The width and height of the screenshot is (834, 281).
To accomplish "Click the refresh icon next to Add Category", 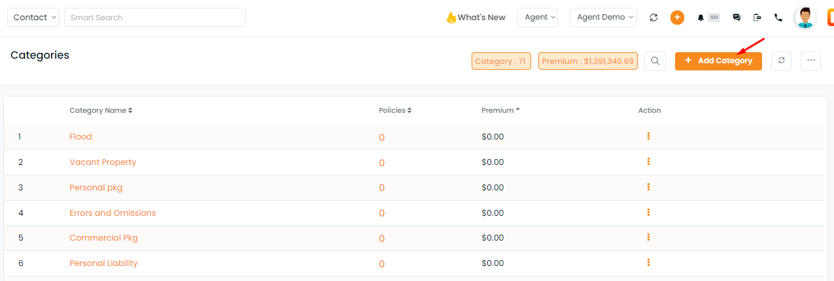I will point(782,61).
